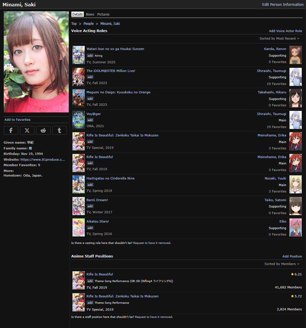Add The iDOLM@STER Million Live! to list

(90, 77)
